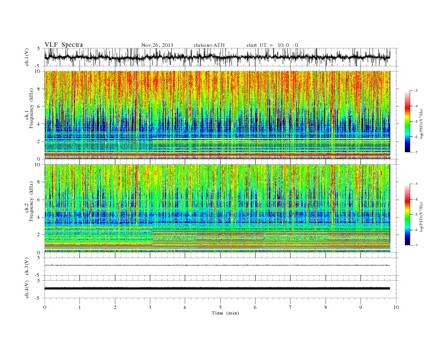The width and height of the screenshot is (446, 345).
Task: Select the date text "Nov.26, 2013"
Action: pyautogui.click(x=157, y=45)
